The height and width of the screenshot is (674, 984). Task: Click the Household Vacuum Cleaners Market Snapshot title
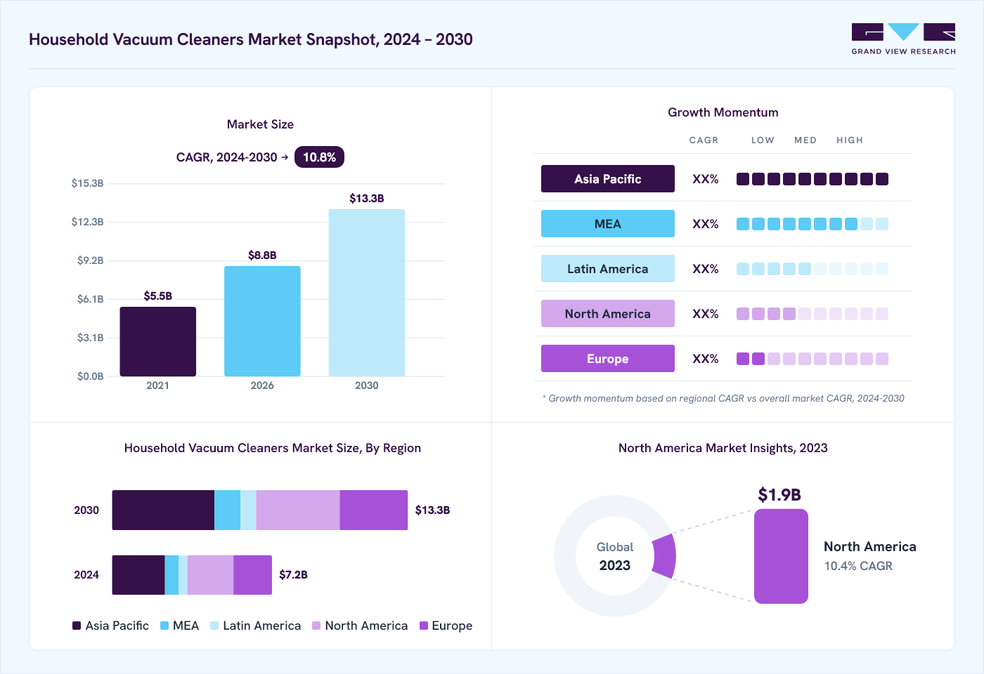(251, 39)
